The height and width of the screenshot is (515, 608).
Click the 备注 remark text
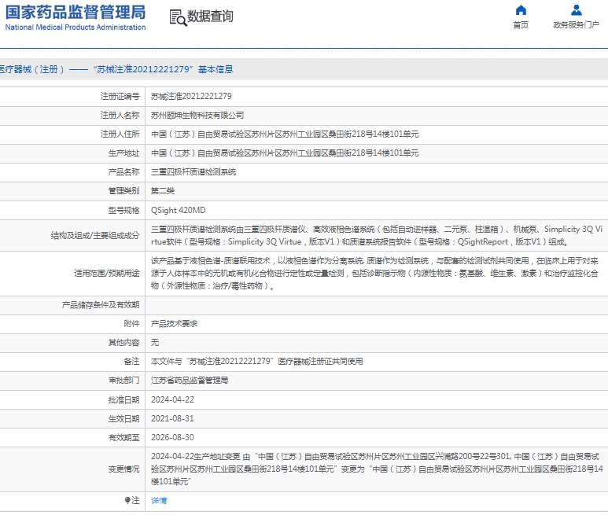coord(256,361)
